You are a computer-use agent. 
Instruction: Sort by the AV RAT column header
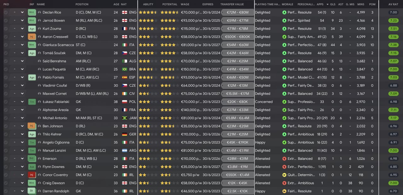coord(393,4)
